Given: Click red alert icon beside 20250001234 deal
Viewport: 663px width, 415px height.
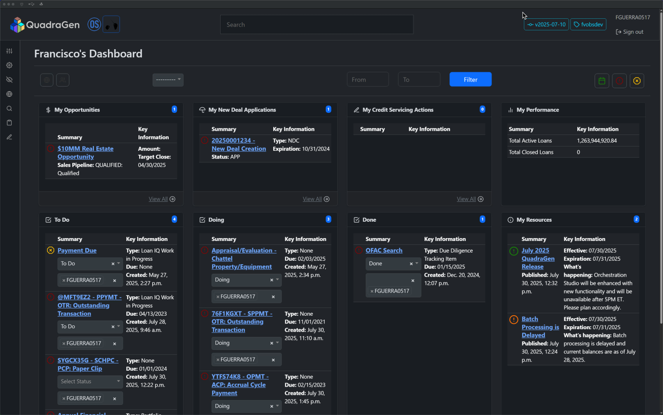Looking at the screenshot, I should pos(205,140).
